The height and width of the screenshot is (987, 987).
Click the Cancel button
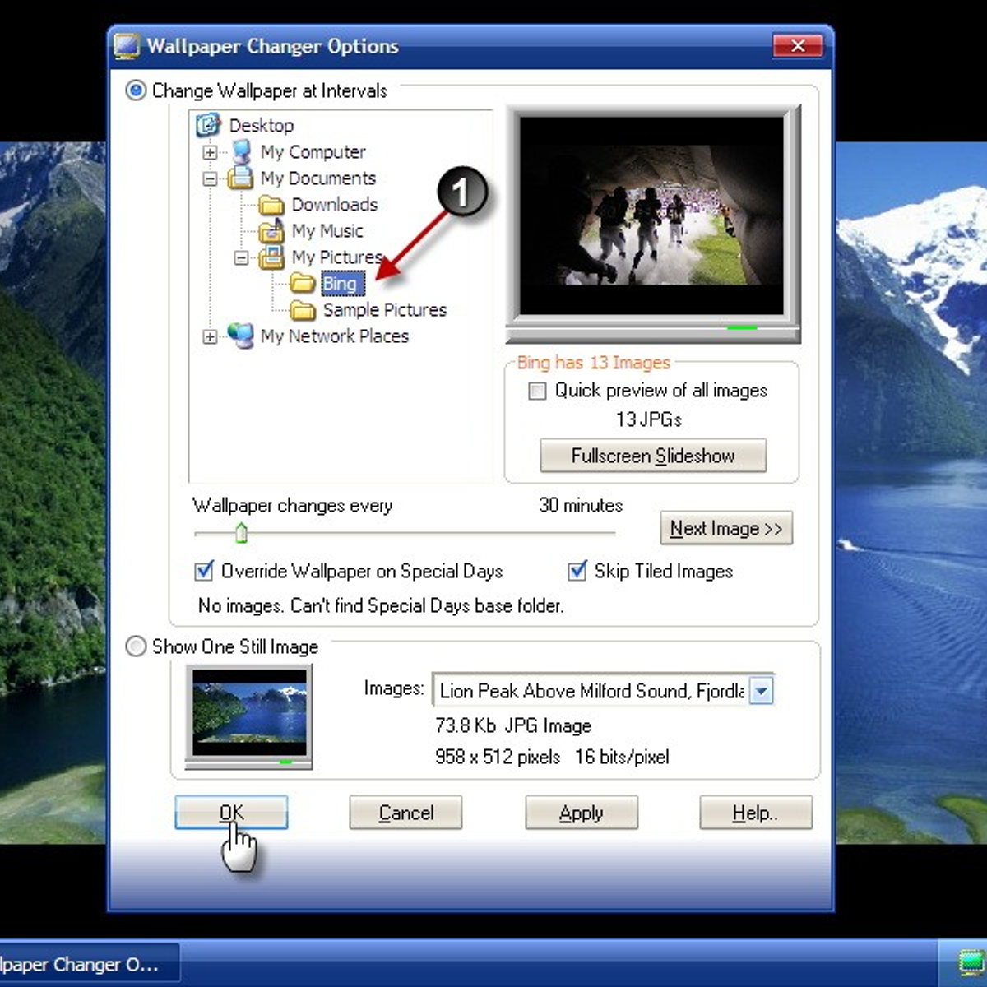(405, 813)
